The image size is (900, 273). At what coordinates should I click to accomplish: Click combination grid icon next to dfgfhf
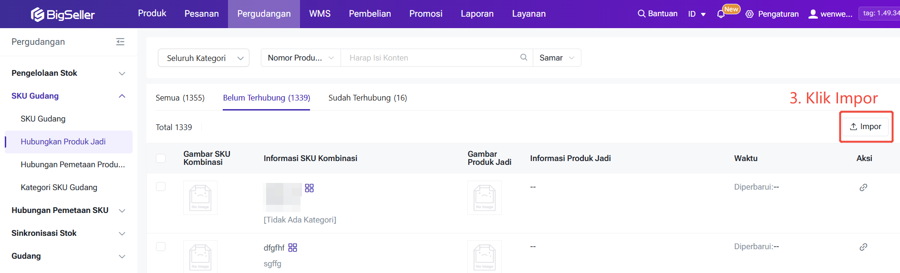(293, 248)
